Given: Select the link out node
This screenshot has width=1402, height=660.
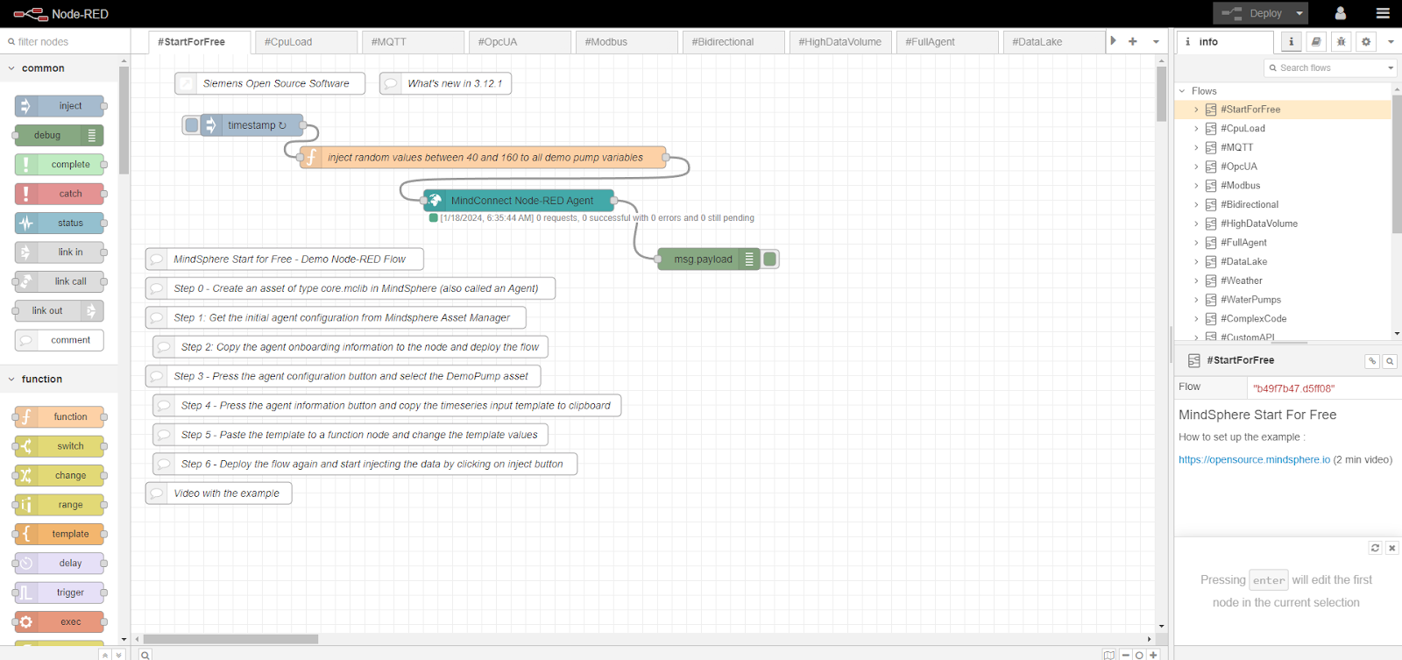Looking at the screenshot, I should [x=60, y=310].
